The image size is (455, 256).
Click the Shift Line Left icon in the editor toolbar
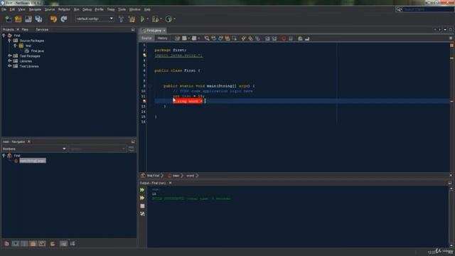point(267,38)
